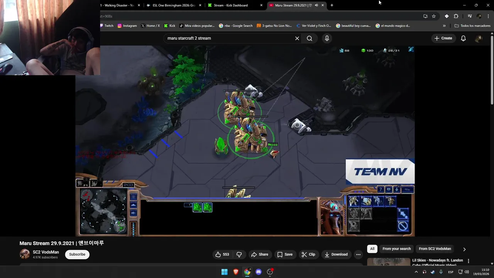Screen dimensions: 494x278
Task: Open browser extensions puzzle icon
Action: point(456,16)
